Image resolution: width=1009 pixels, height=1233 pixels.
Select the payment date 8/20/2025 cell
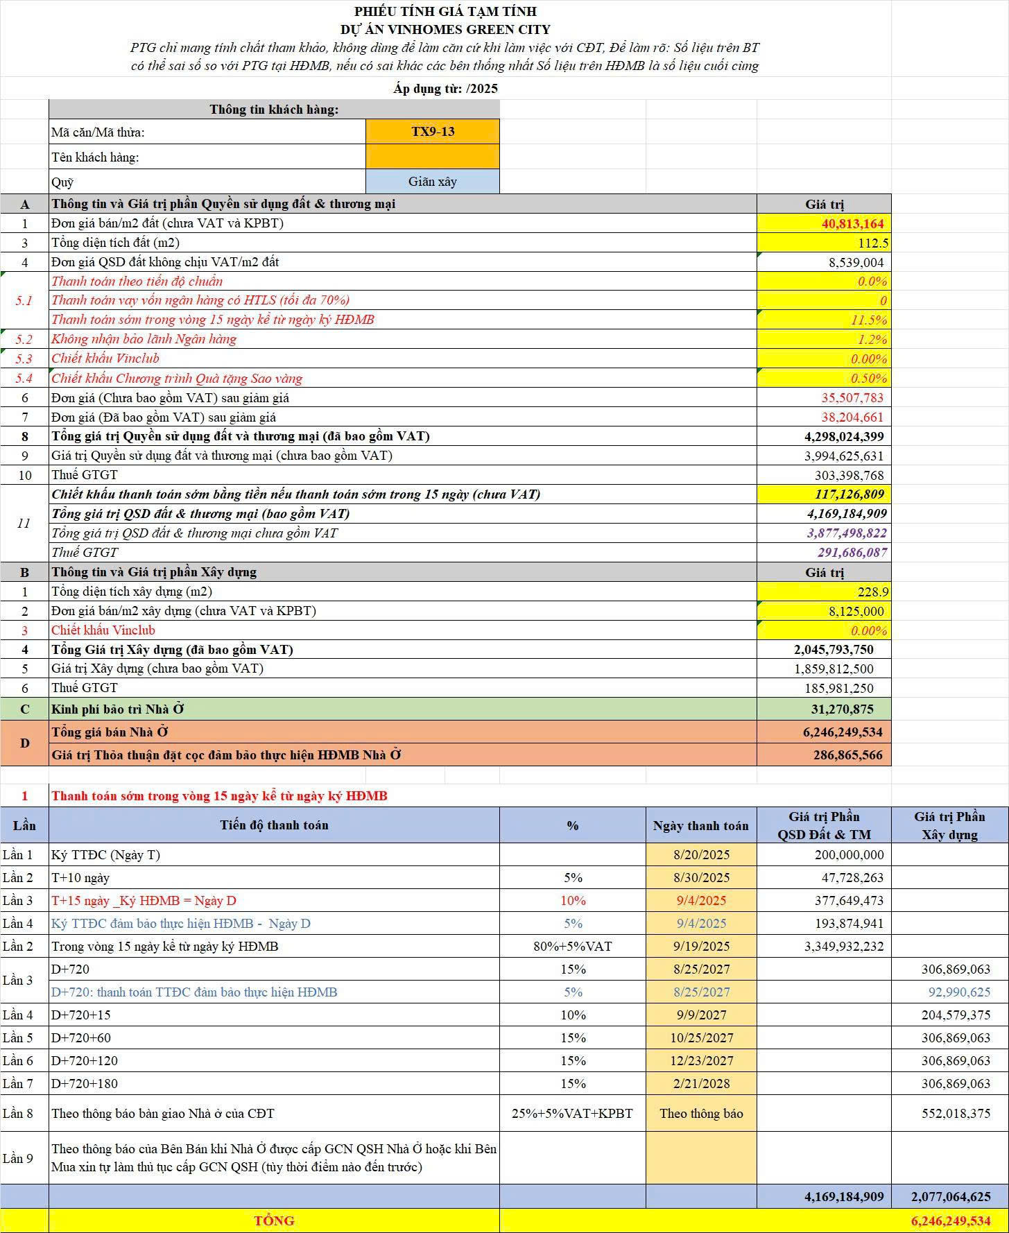tap(700, 855)
